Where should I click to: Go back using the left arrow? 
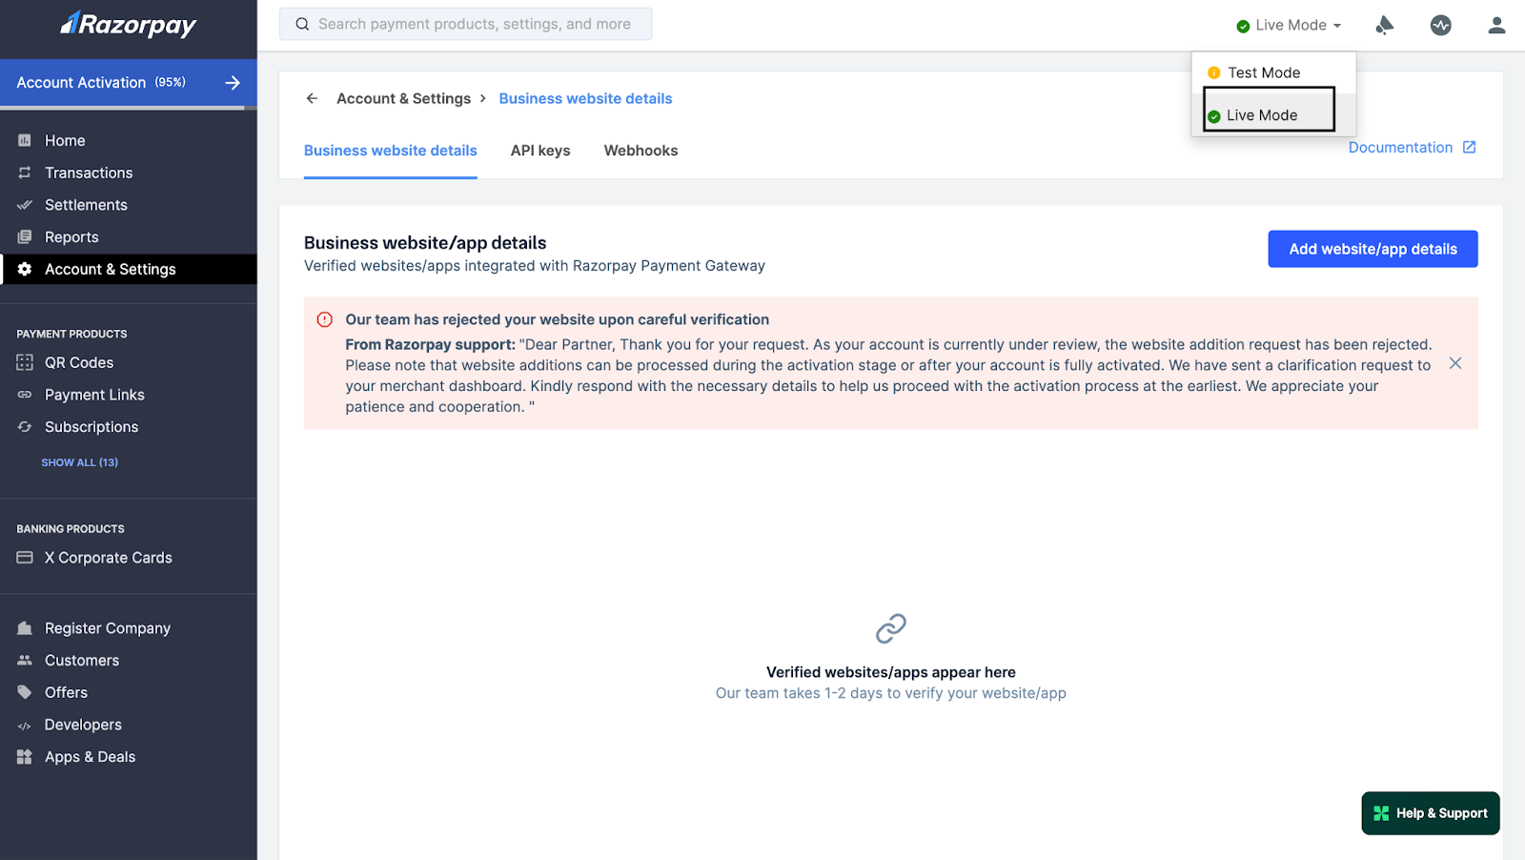pyautogui.click(x=312, y=98)
